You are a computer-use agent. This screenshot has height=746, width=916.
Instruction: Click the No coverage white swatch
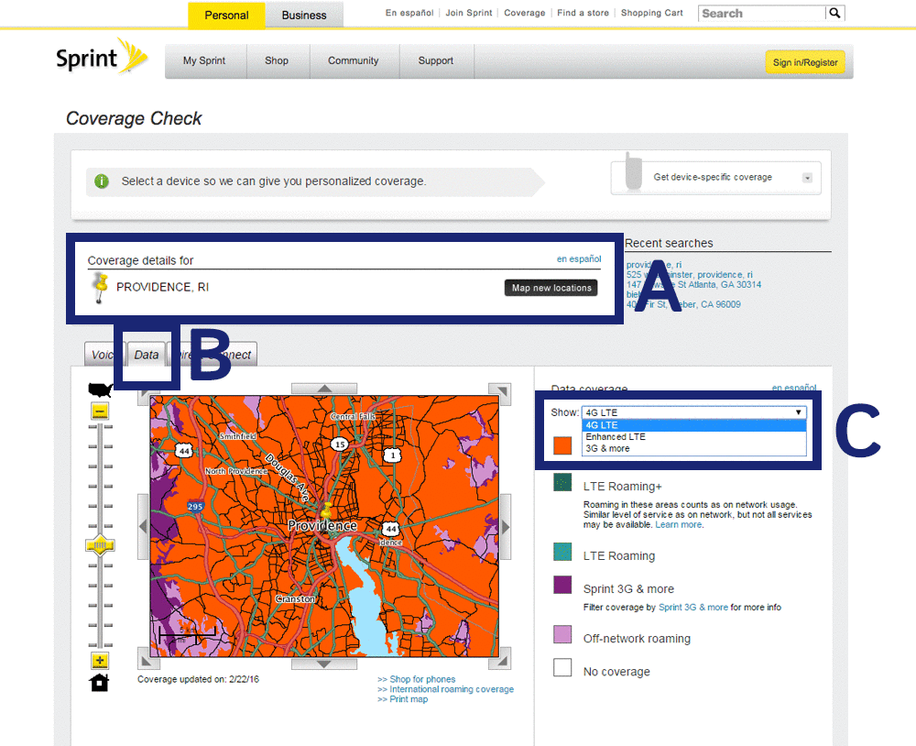(x=562, y=667)
